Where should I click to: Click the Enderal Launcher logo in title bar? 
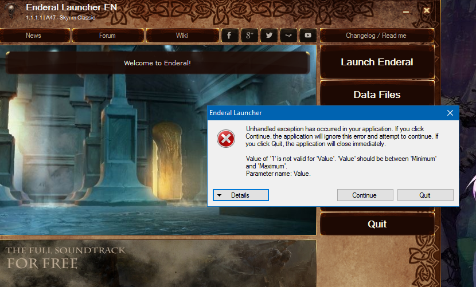[x=11, y=11]
